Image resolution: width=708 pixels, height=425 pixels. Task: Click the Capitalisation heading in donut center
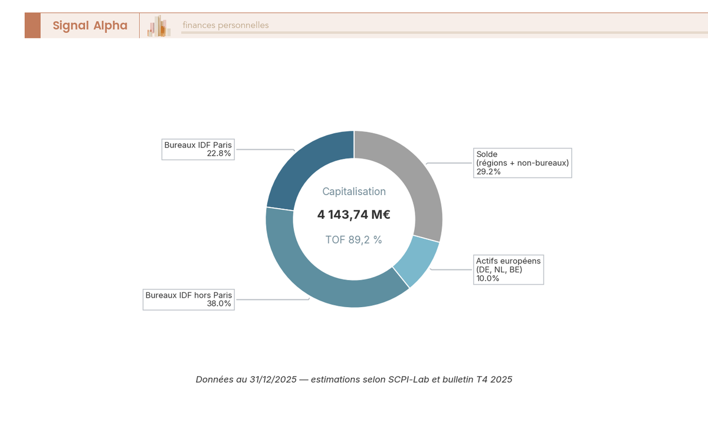[354, 192]
